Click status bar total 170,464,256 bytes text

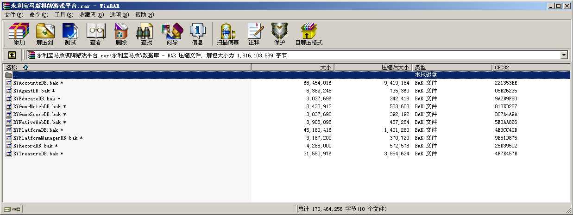coord(342,209)
